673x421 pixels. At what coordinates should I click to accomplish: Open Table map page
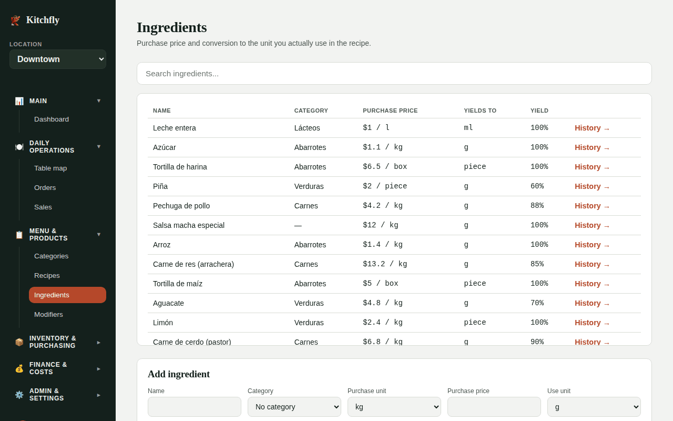(x=67, y=168)
